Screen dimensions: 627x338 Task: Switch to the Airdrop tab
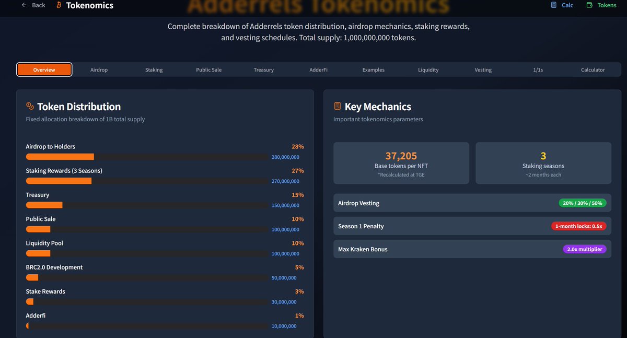pos(99,69)
